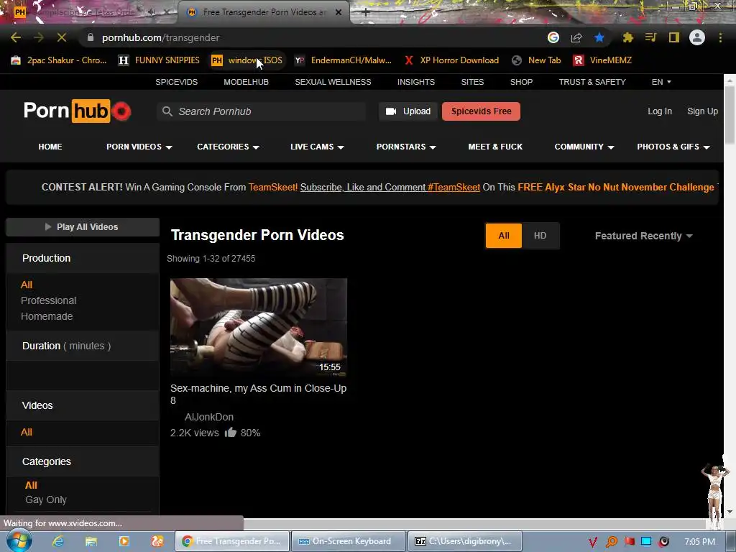Toggle the browser side panel icon
Viewport: 736px width, 552px height.
click(674, 37)
